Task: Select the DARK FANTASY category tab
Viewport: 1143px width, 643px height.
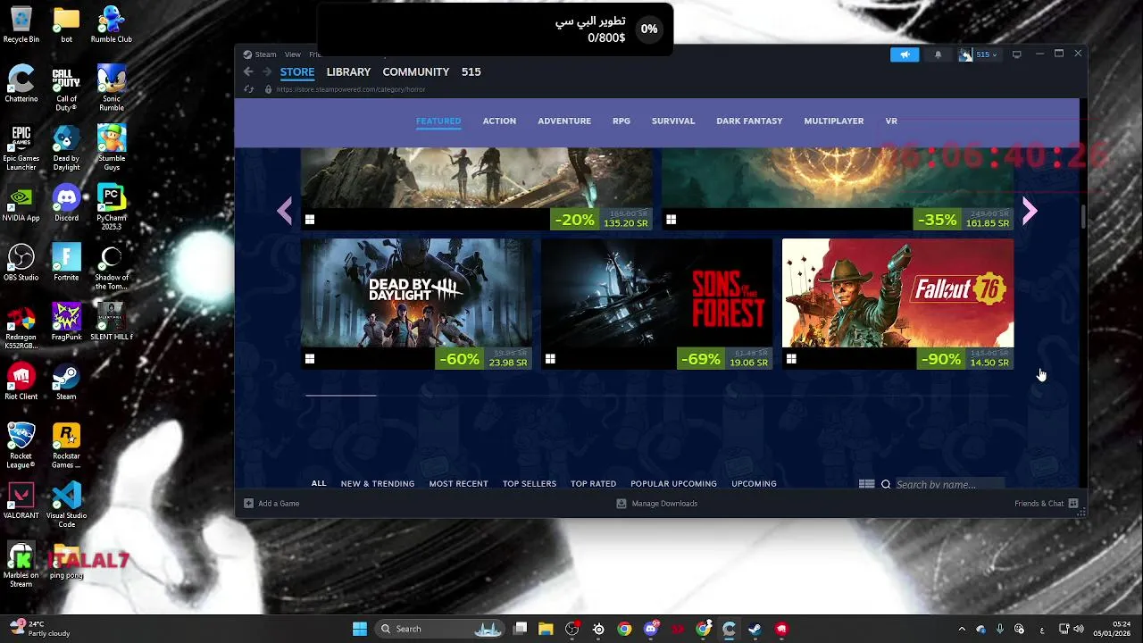Action: 749,121
